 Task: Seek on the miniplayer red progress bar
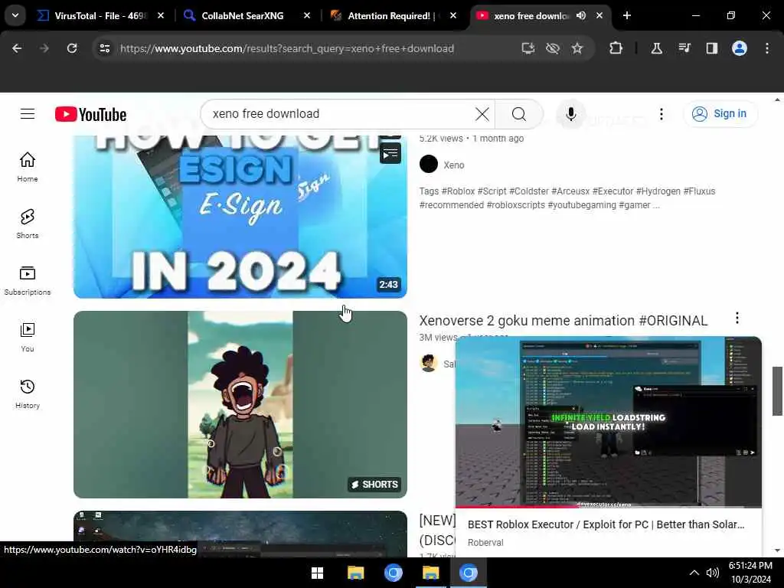point(609,507)
